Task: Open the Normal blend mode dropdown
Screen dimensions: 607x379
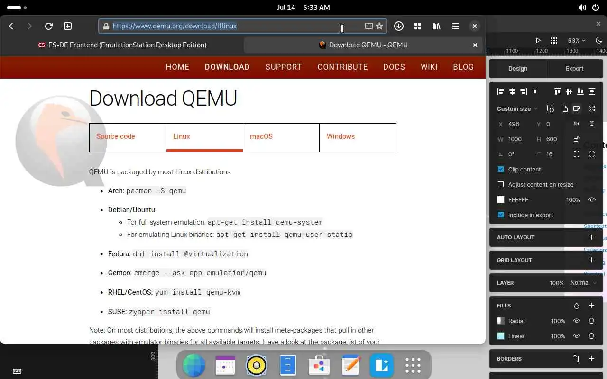Action: [x=583, y=283]
